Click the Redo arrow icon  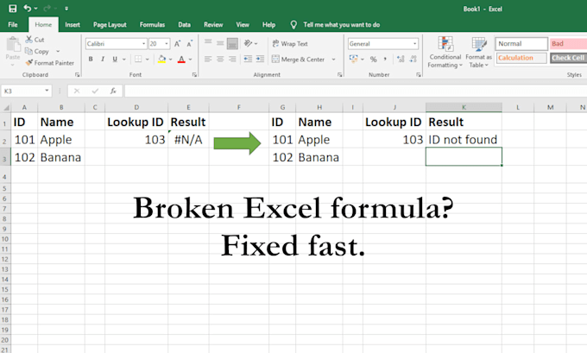[47, 8]
